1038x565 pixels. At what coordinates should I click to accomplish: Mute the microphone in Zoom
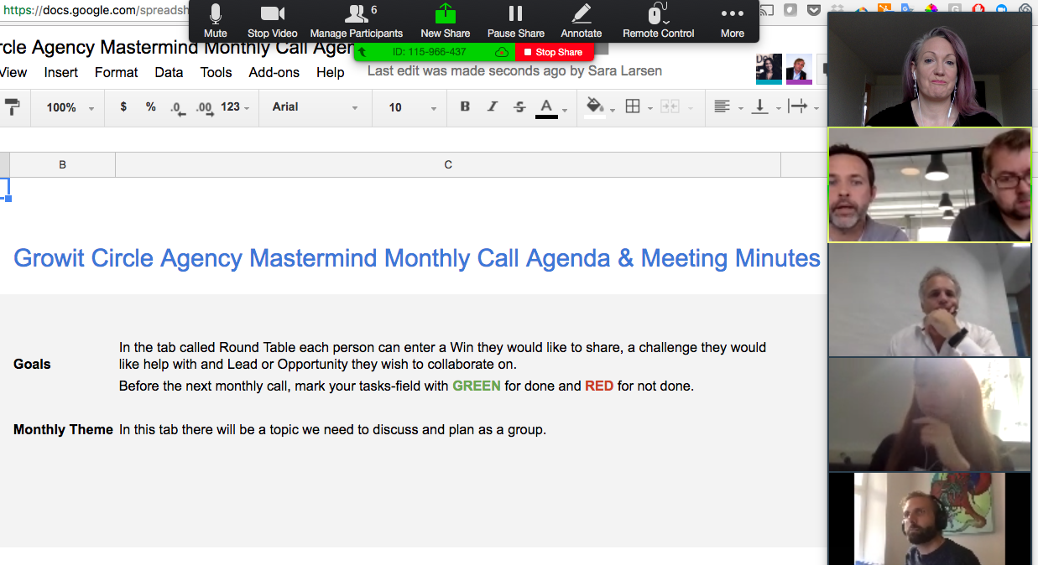click(x=215, y=21)
